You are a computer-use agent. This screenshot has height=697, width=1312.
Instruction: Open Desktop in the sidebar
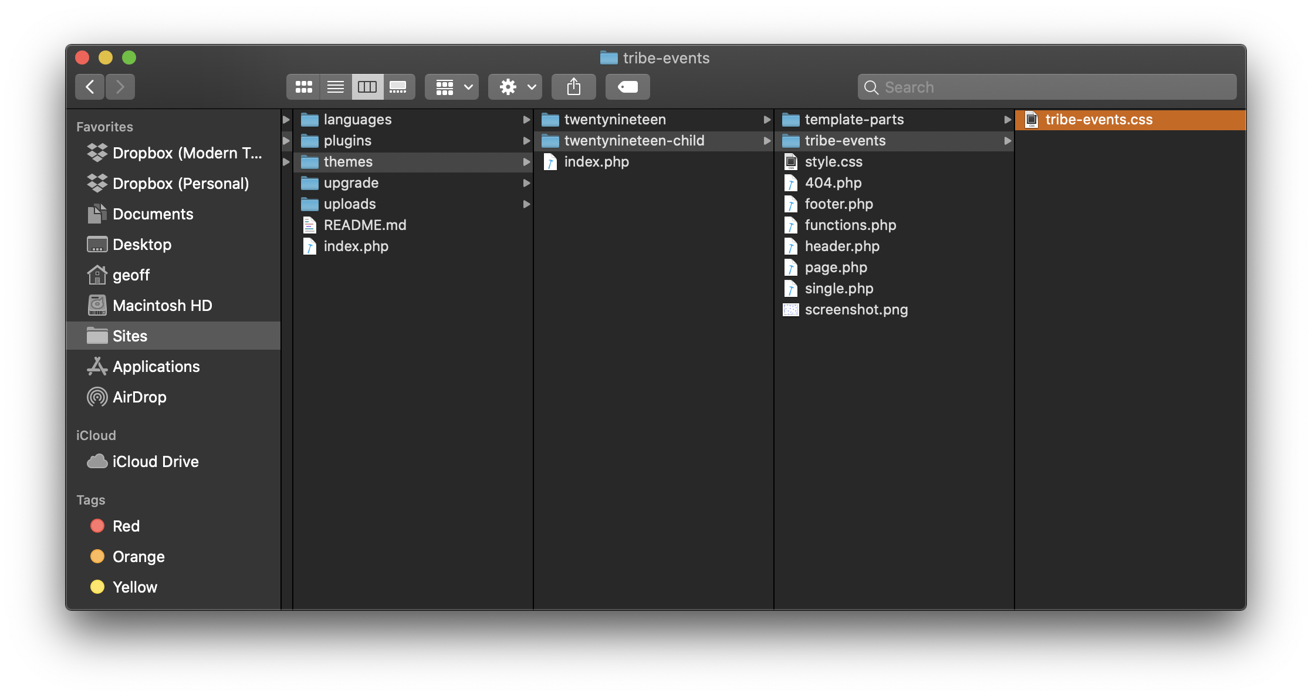174,245
